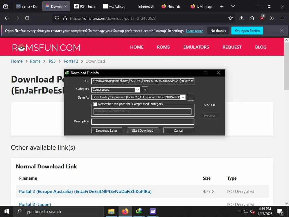Open Internet Download Manager from the taskbar
The image size is (289, 217).
[139, 211]
